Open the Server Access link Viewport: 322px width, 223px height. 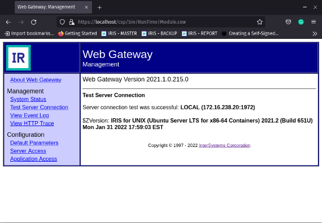tap(28, 151)
